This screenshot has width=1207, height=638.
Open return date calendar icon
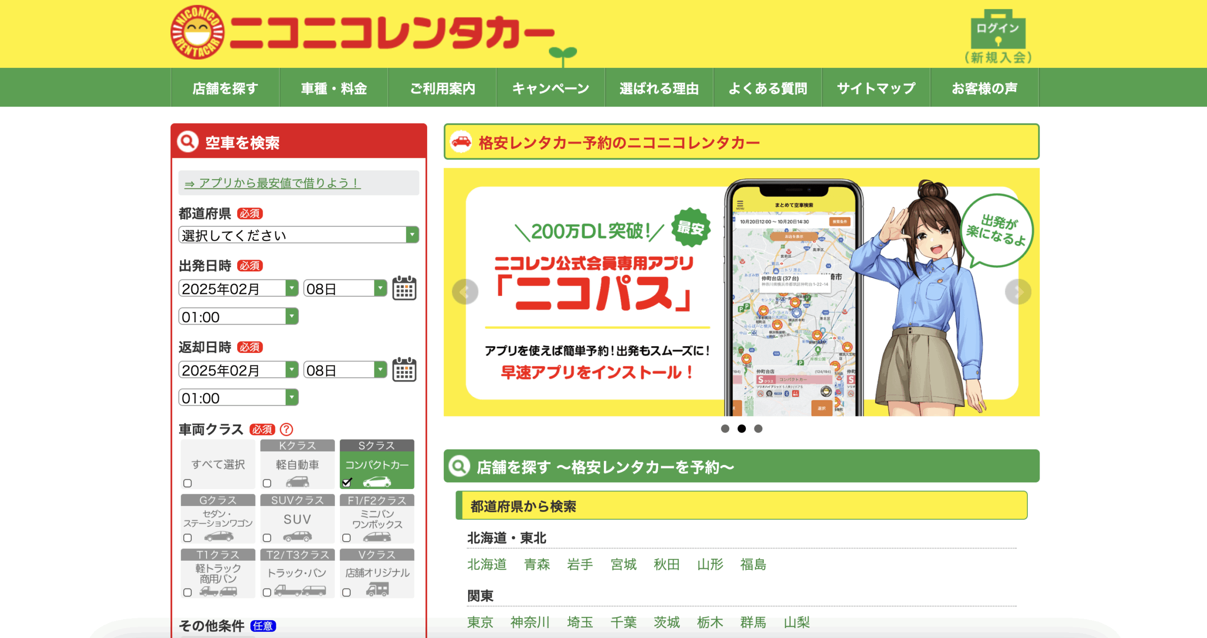click(404, 369)
